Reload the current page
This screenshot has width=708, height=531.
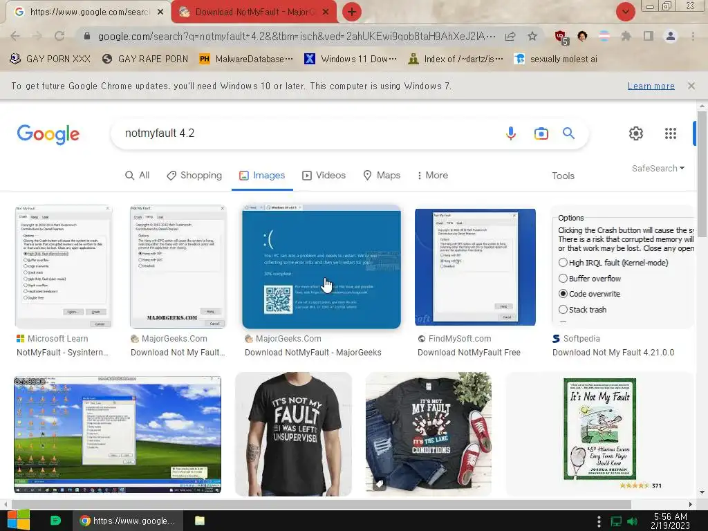(x=59, y=36)
